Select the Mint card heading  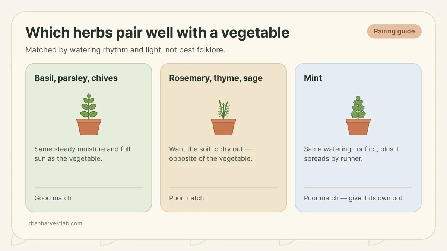click(313, 78)
